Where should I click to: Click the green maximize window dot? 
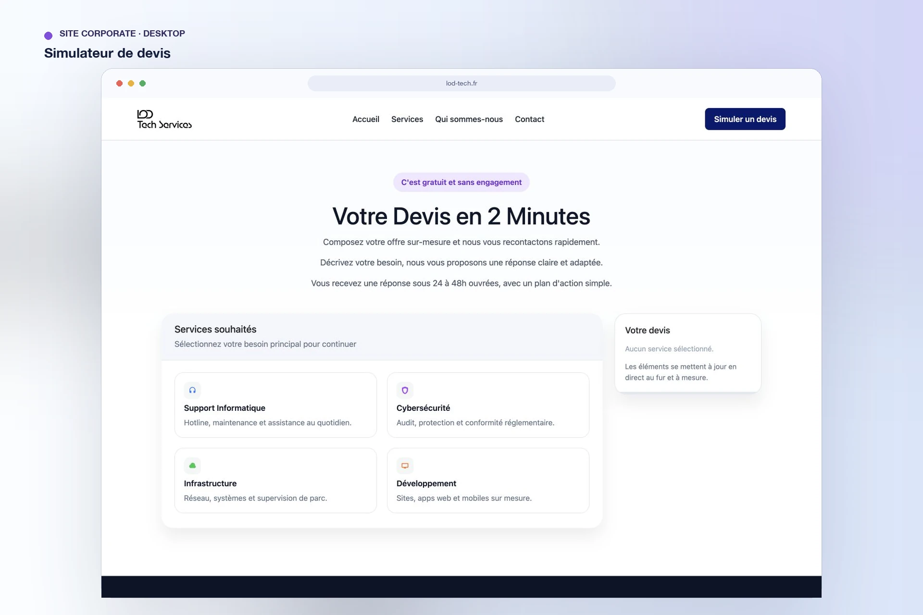(x=142, y=83)
